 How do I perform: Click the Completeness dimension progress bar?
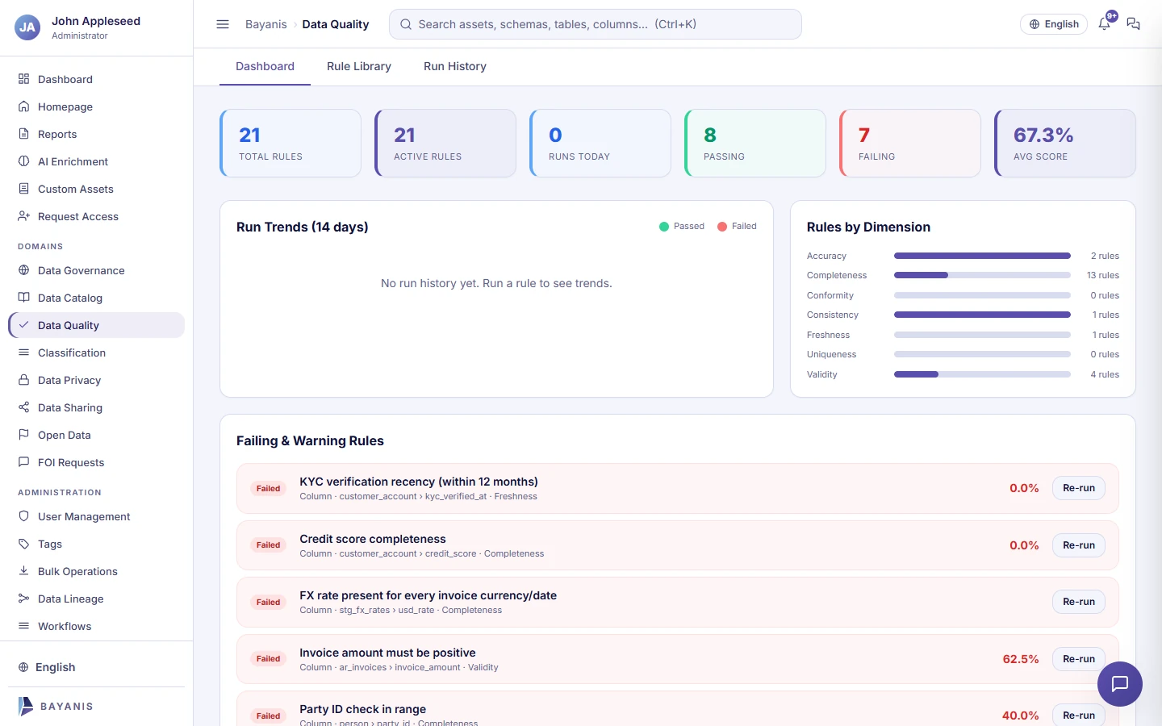982,275
